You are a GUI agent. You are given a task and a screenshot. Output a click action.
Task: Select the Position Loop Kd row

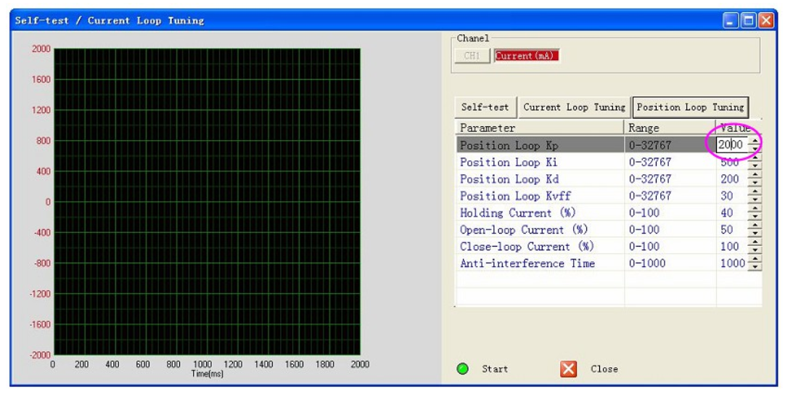pyautogui.click(x=609, y=178)
